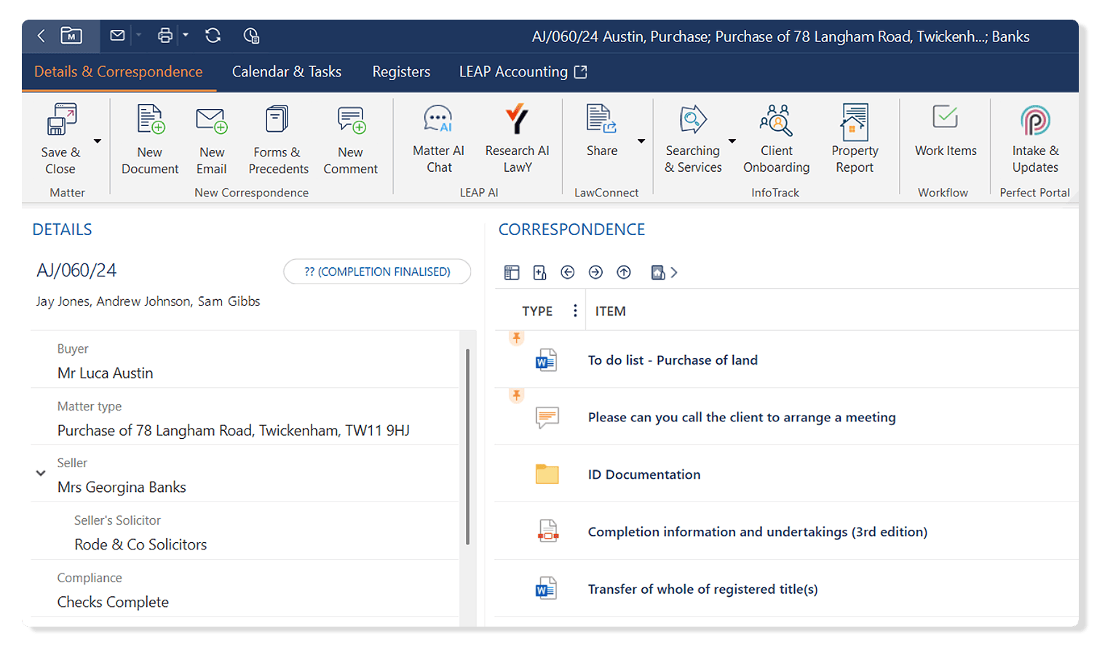Click the PDF icon for Completion information
Viewport: 1105px width, 655px height.
pyautogui.click(x=547, y=531)
